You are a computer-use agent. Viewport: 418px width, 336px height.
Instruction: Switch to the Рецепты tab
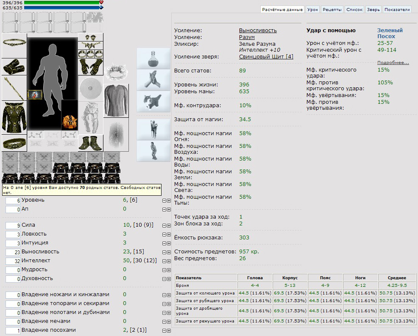pyautogui.click(x=332, y=9)
